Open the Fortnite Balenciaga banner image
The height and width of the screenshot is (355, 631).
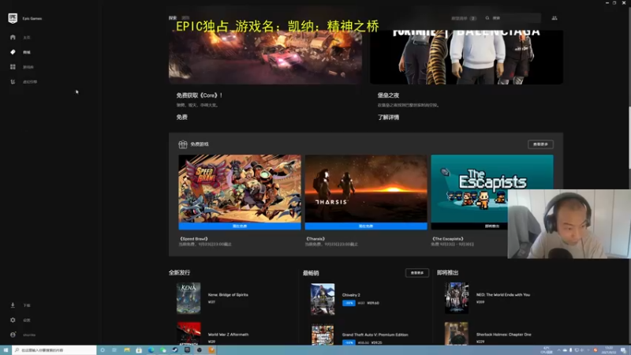[x=466, y=57]
